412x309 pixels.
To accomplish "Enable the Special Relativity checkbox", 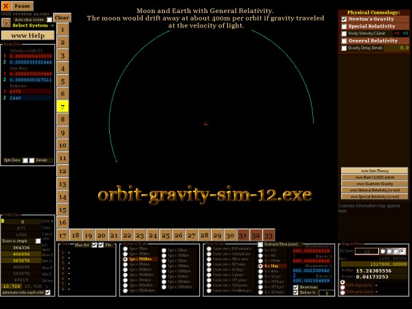I will pyautogui.click(x=344, y=26).
